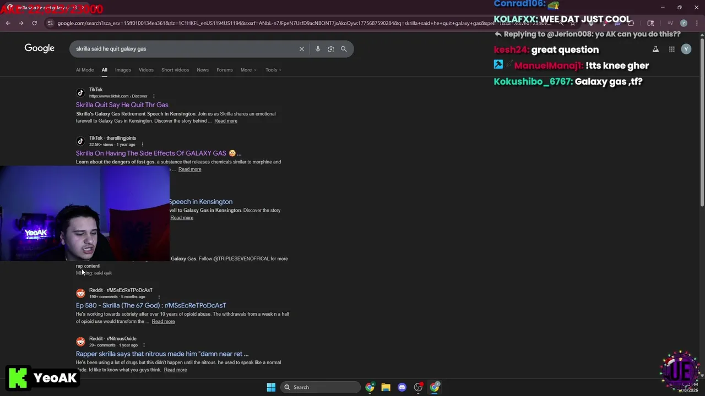Open 'Speech in Kensington' result title

click(200, 202)
